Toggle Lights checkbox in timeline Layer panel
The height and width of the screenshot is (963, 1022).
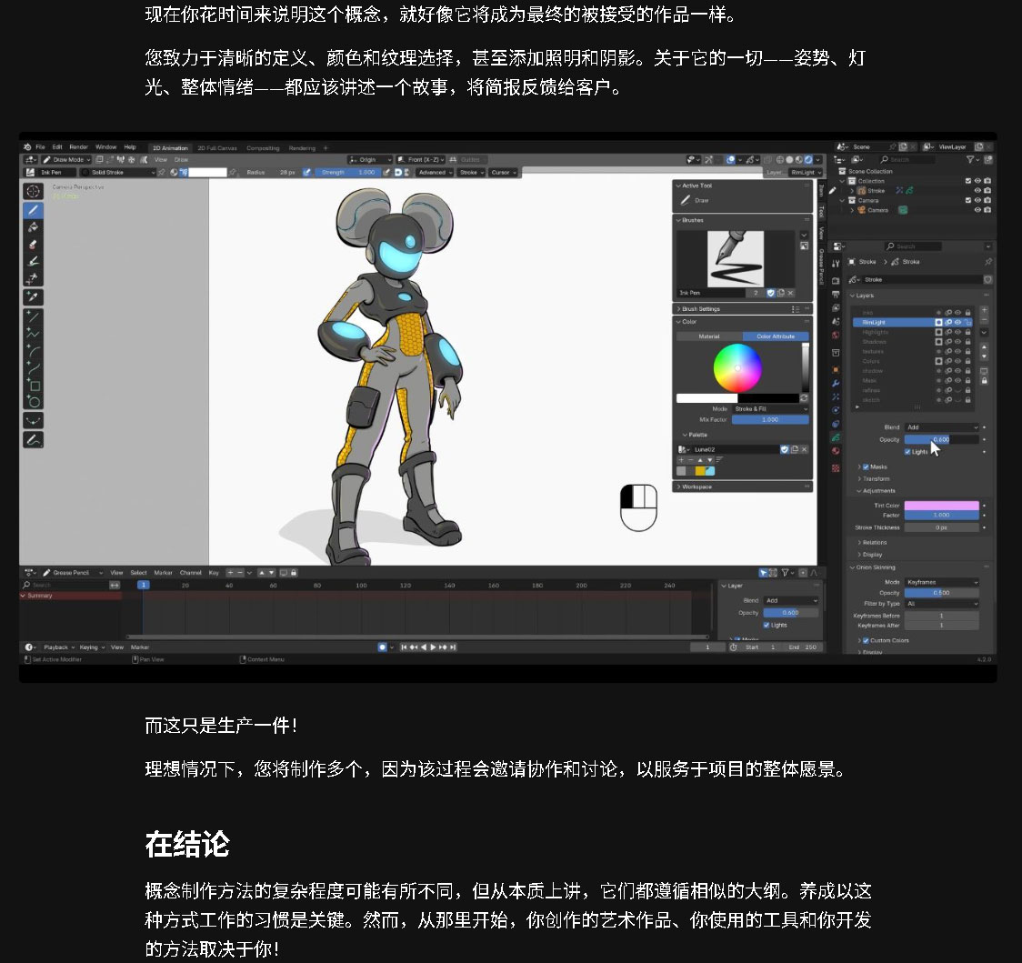click(766, 626)
